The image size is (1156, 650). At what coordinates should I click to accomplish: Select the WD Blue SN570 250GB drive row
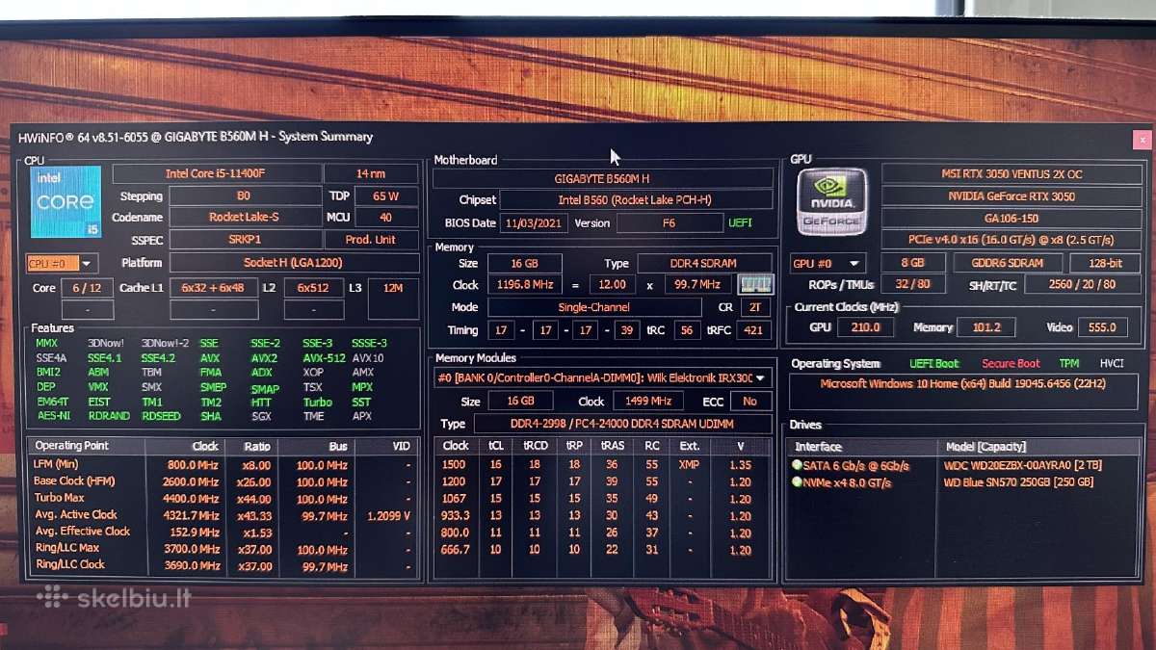963,481
